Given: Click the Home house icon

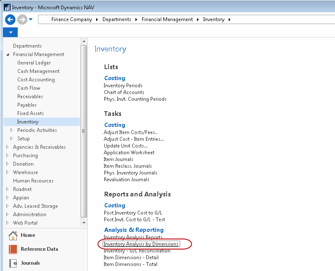Looking at the screenshot, I should (x=13, y=236).
